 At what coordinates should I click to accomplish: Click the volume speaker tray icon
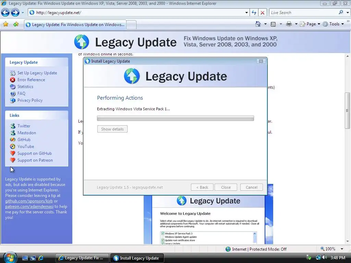click(324, 258)
